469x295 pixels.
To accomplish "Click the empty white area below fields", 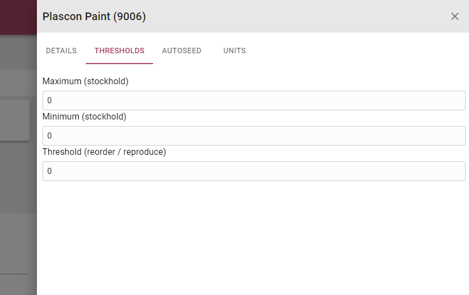I will coord(253,238).
